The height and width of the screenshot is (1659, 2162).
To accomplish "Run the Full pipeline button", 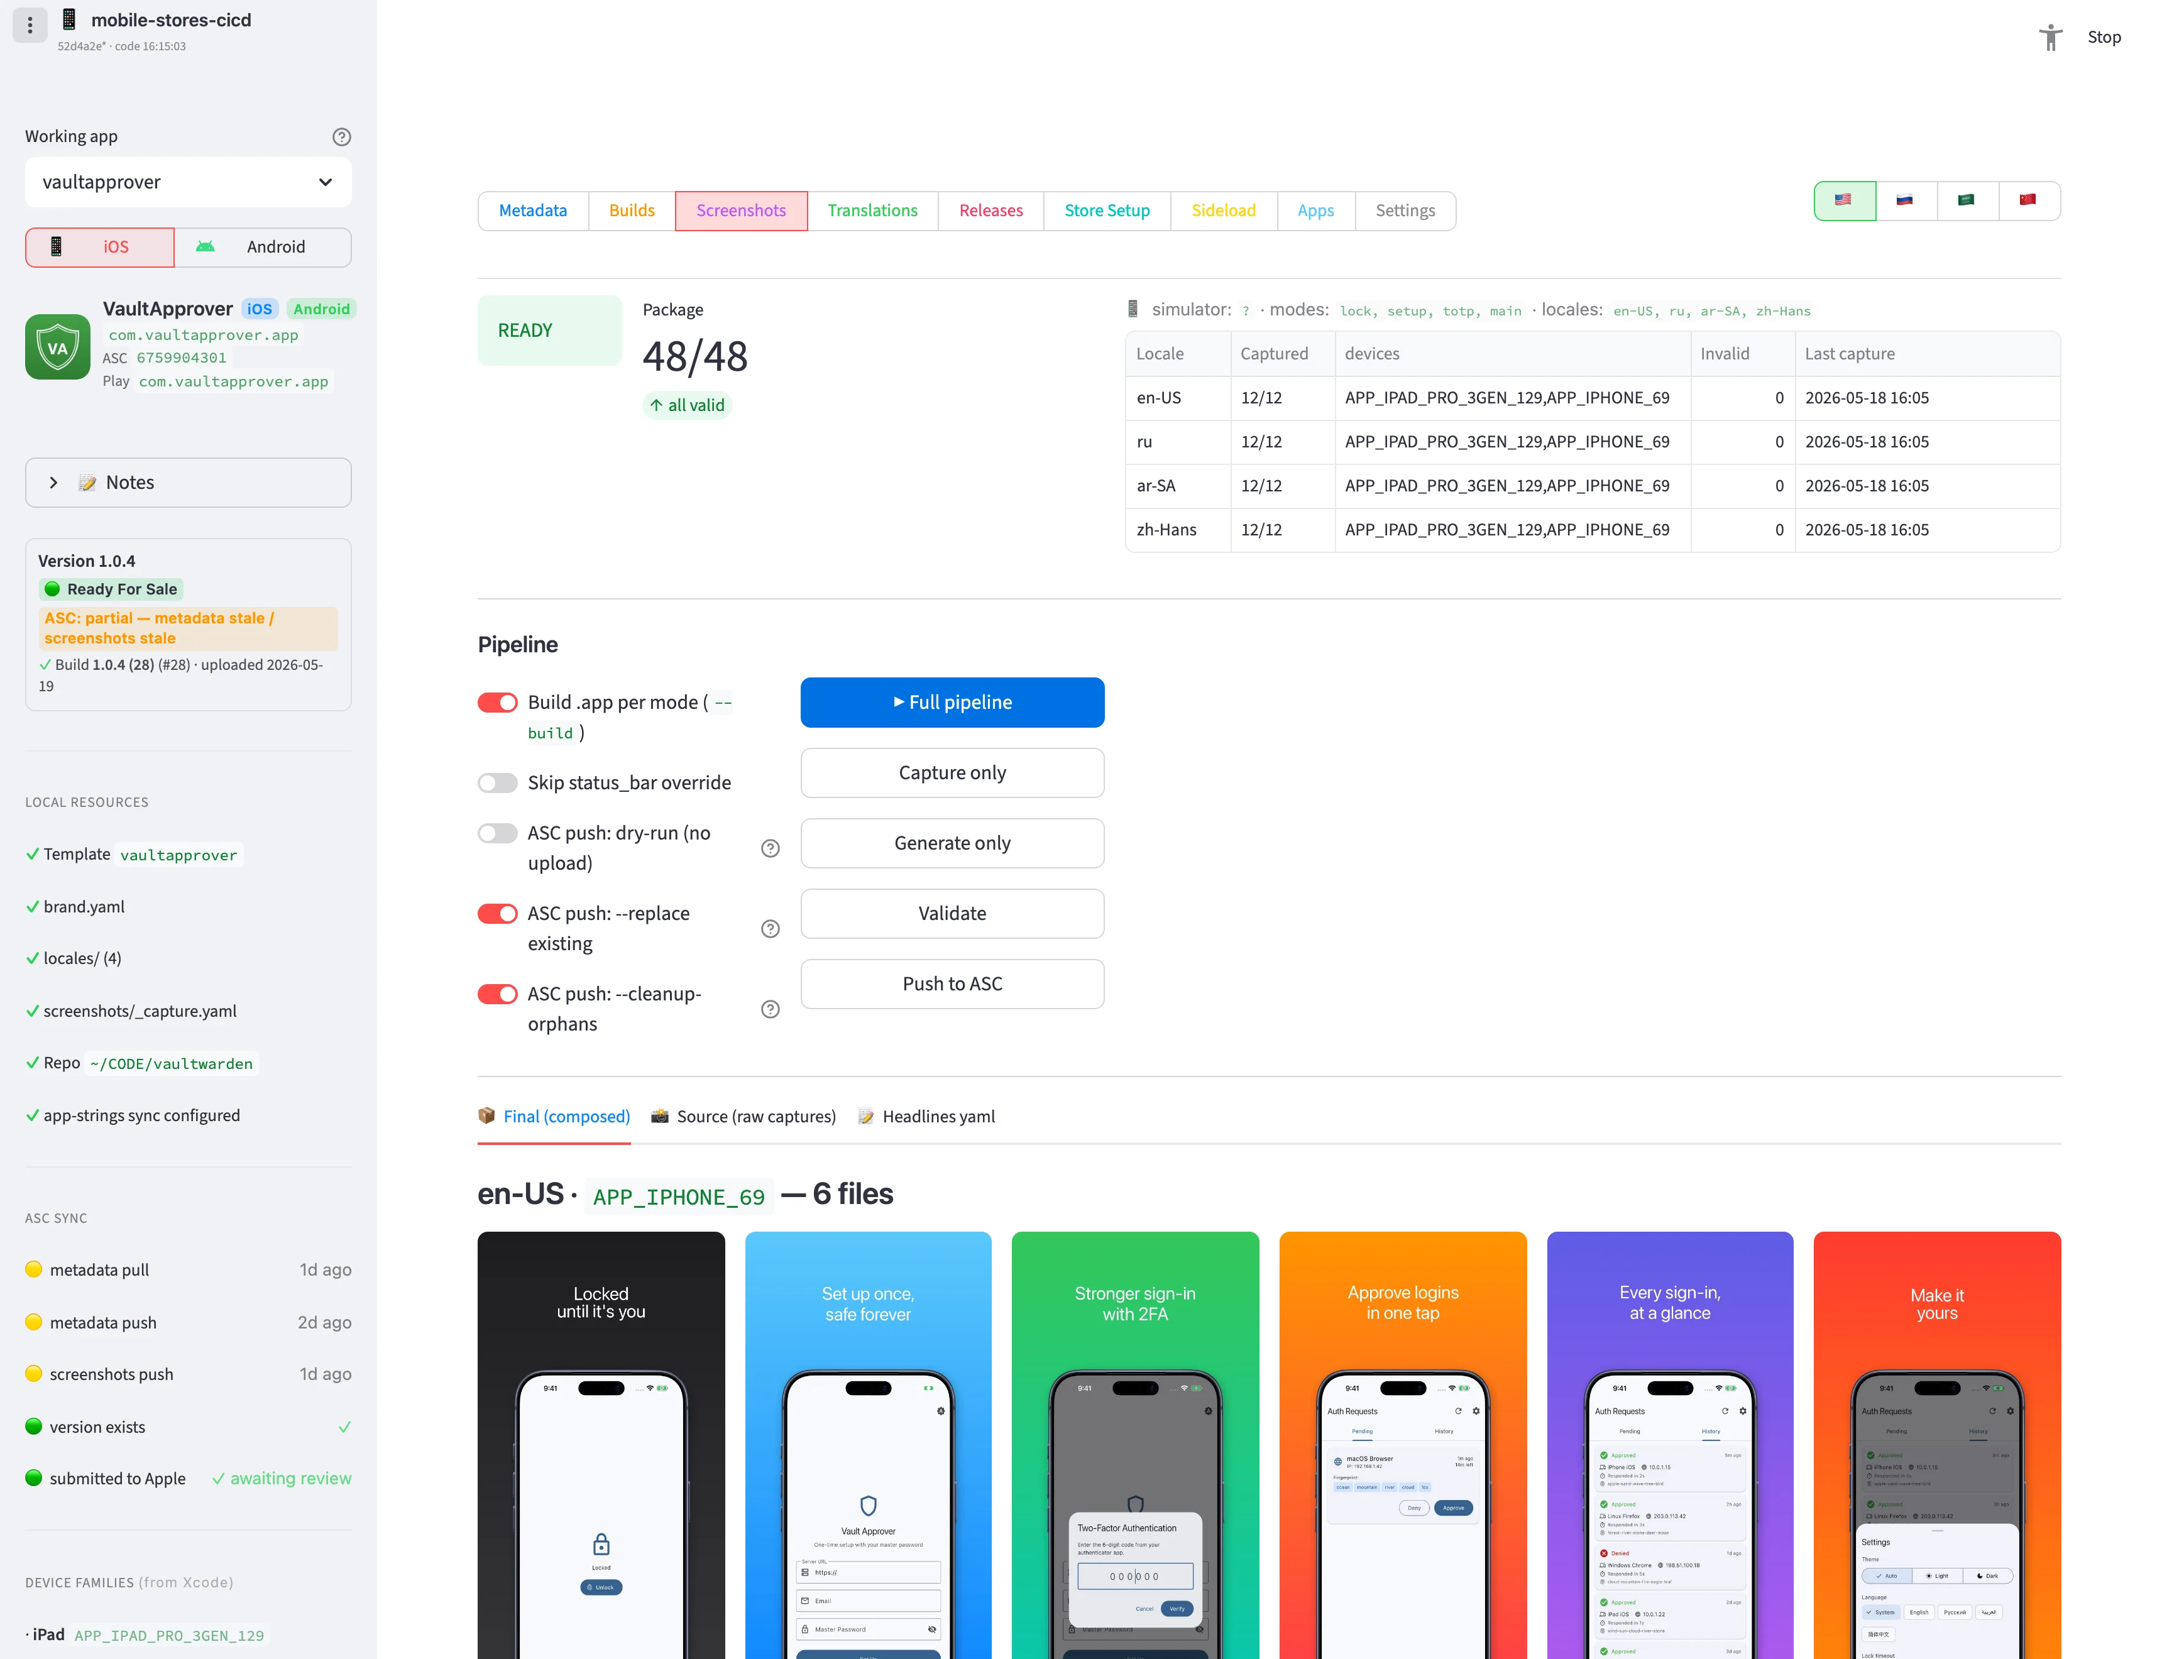I will (952, 702).
